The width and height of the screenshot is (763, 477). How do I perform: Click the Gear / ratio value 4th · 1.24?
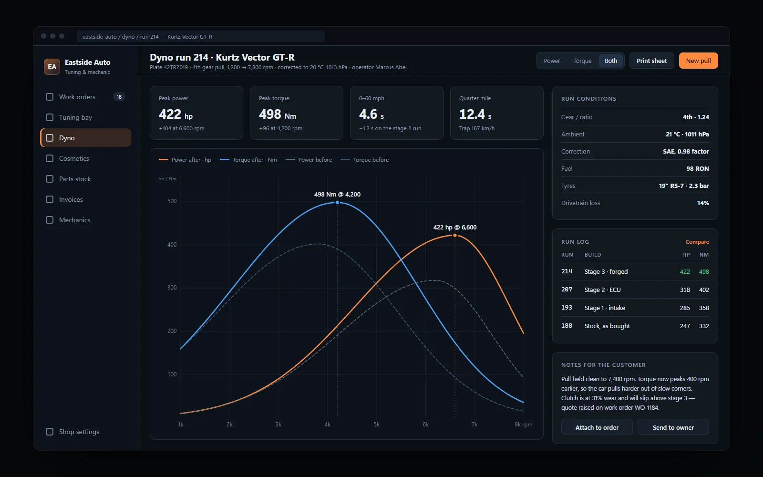(x=696, y=117)
